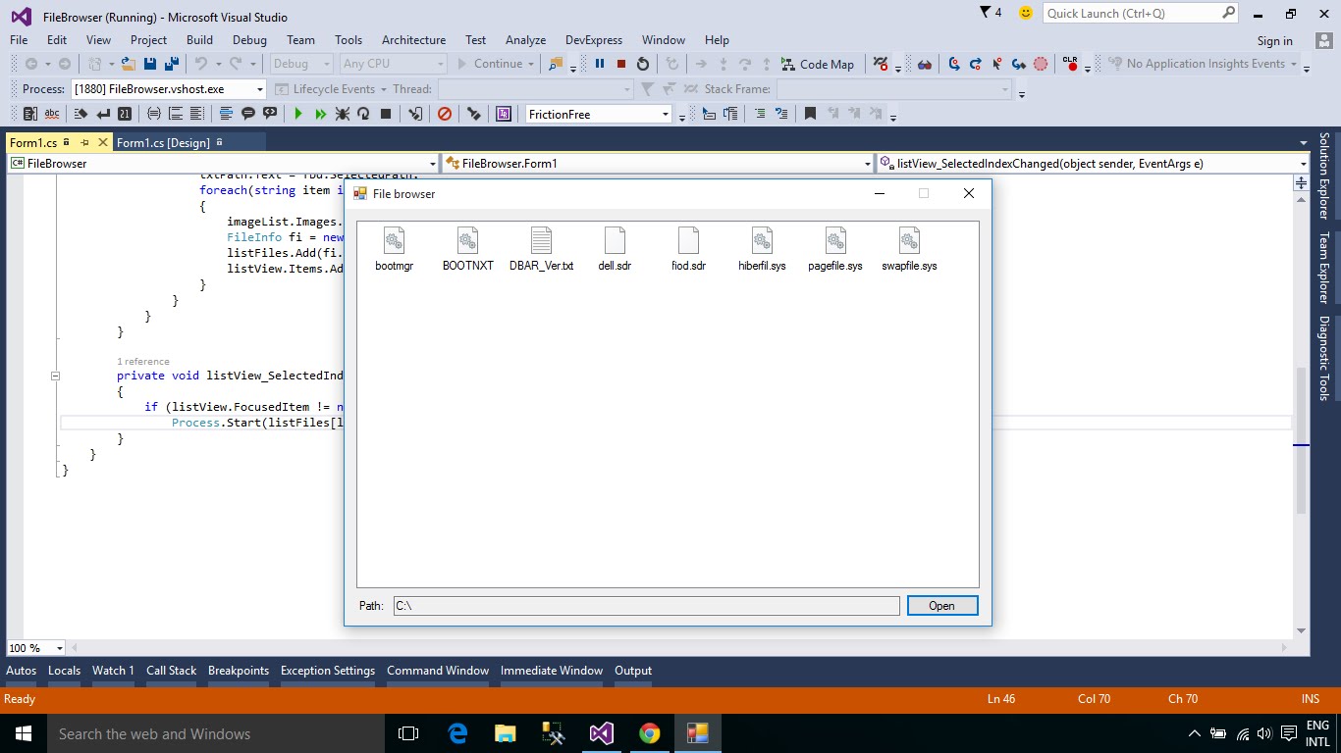Click the Path input field
1341x753 pixels.
tap(646, 605)
